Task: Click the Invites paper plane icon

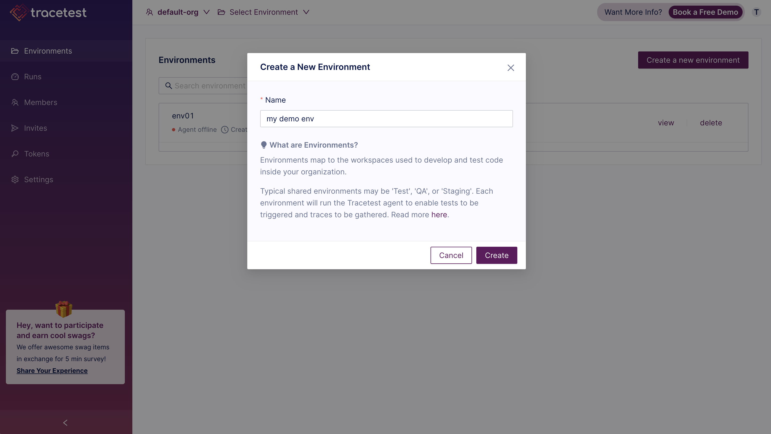Action: click(x=15, y=128)
